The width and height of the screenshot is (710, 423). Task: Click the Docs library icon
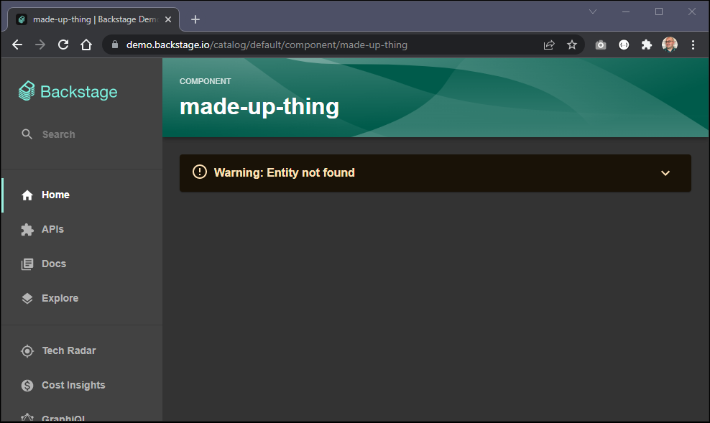pyautogui.click(x=27, y=264)
